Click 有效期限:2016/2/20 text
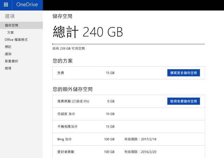This screenshot has height=158, width=224. 140,152
